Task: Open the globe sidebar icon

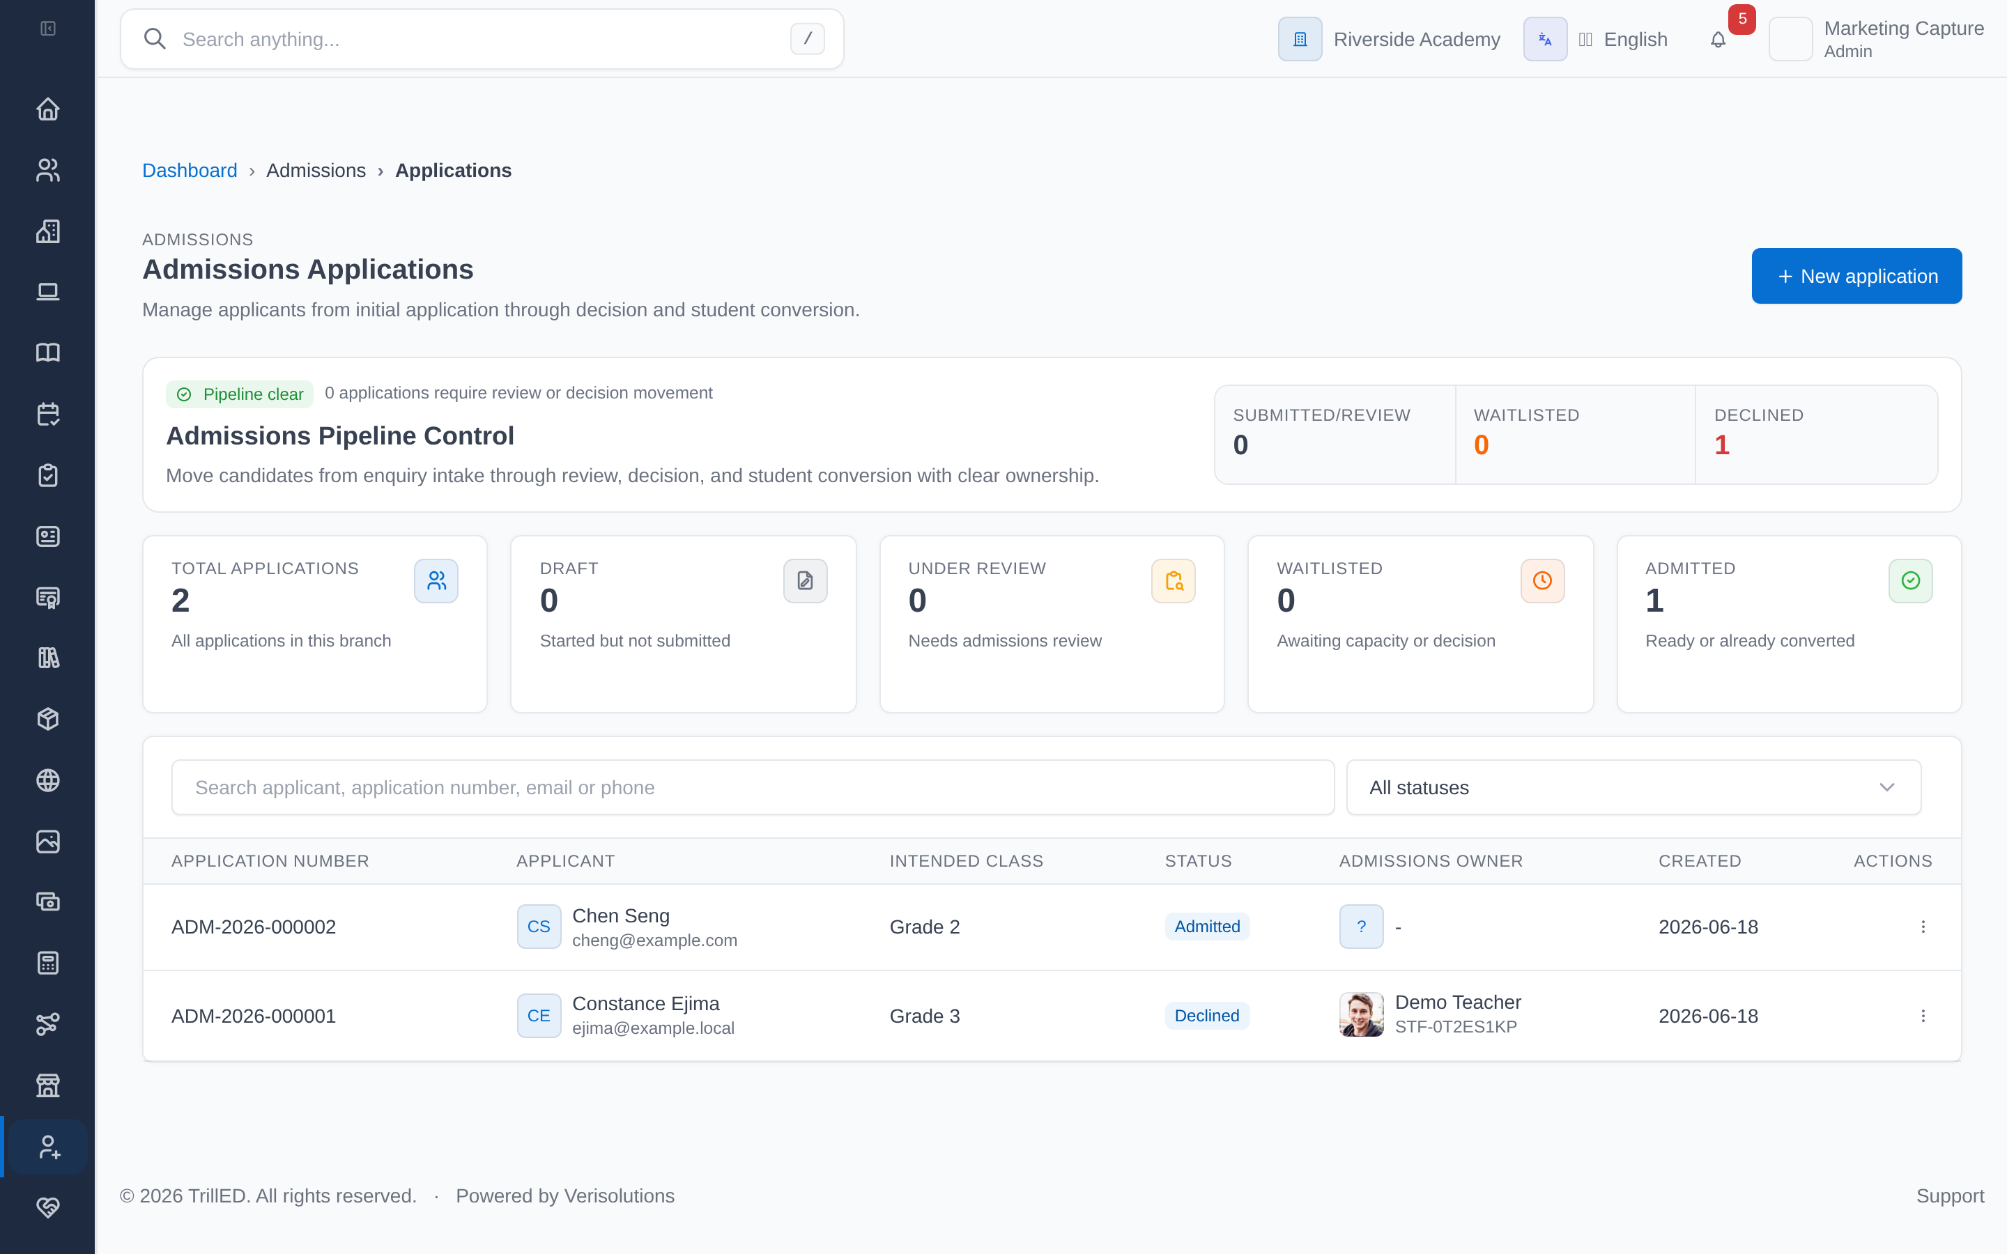Action: point(48,780)
